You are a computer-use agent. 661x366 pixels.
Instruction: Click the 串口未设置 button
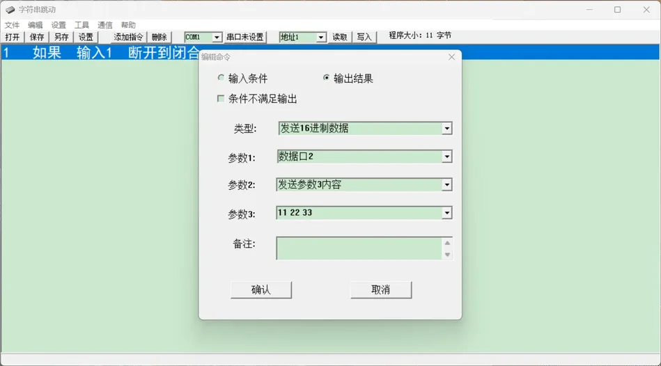pos(245,37)
